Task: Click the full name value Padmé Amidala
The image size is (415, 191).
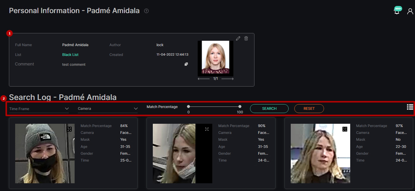Action: tap(75, 45)
